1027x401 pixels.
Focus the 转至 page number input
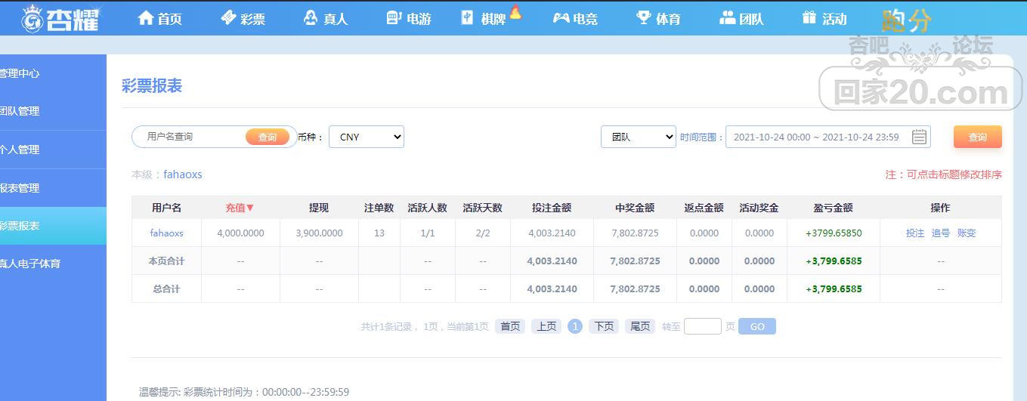703,326
